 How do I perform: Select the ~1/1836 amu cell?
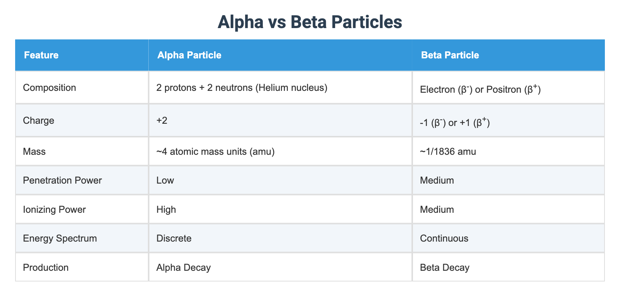tap(508, 151)
